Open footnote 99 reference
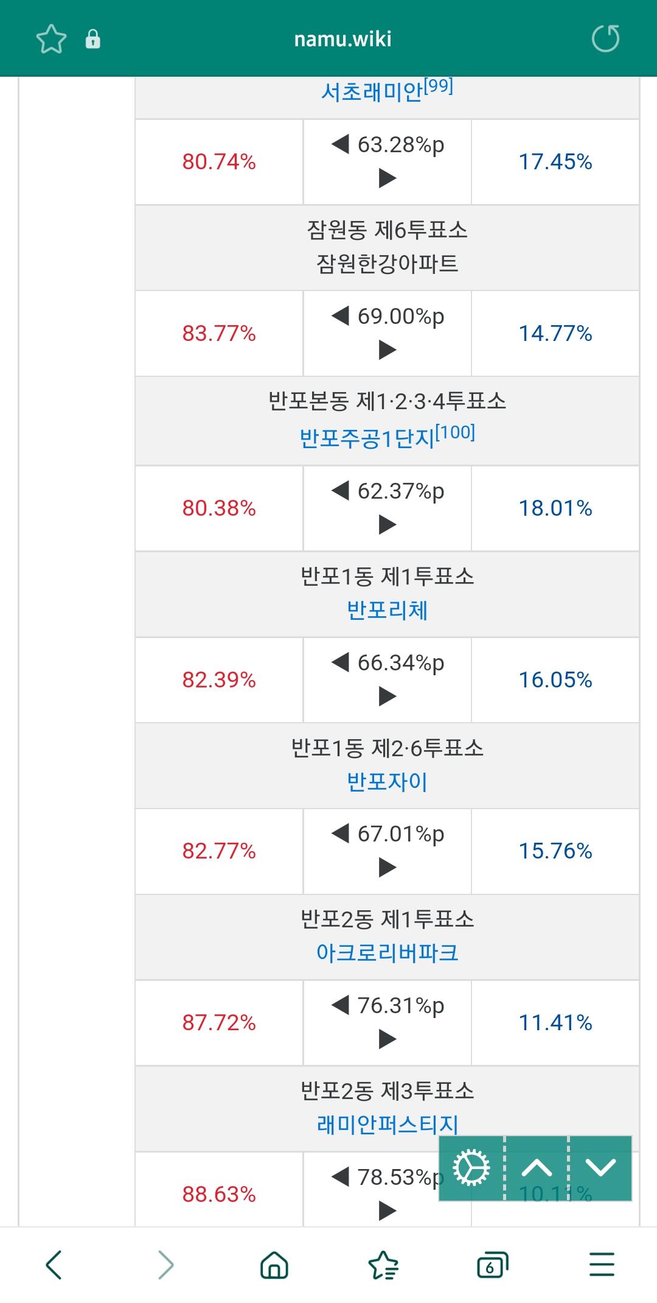 tap(439, 86)
